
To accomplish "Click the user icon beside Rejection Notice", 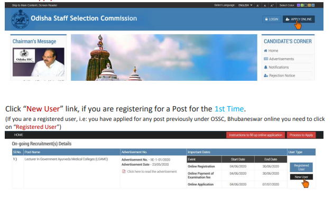I will (266, 76).
